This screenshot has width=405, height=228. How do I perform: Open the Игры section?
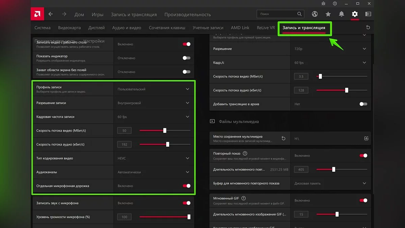98,15
